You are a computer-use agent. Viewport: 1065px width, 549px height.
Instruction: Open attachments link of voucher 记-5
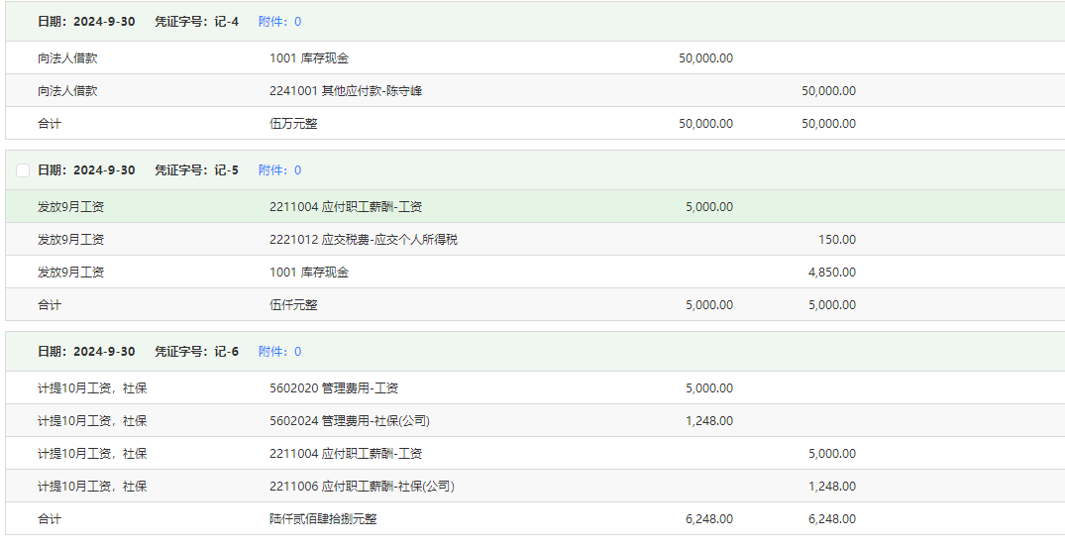coord(279,169)
